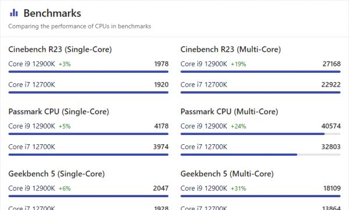Click the 27168 Cinebench Multi-Core score
349x210 pixels.
click(x=332, y=64)
